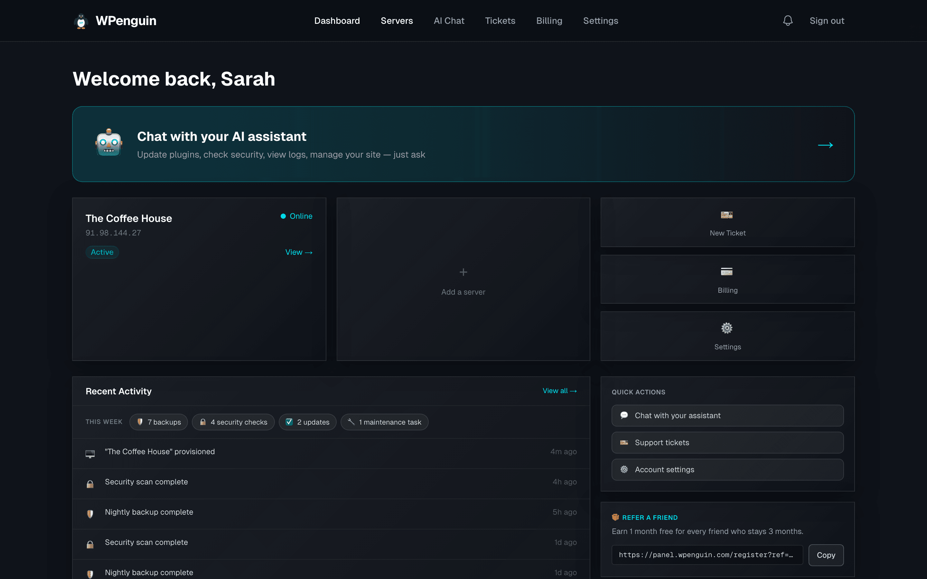Click the lock icon on 4h ago scan

pos(90,484)
